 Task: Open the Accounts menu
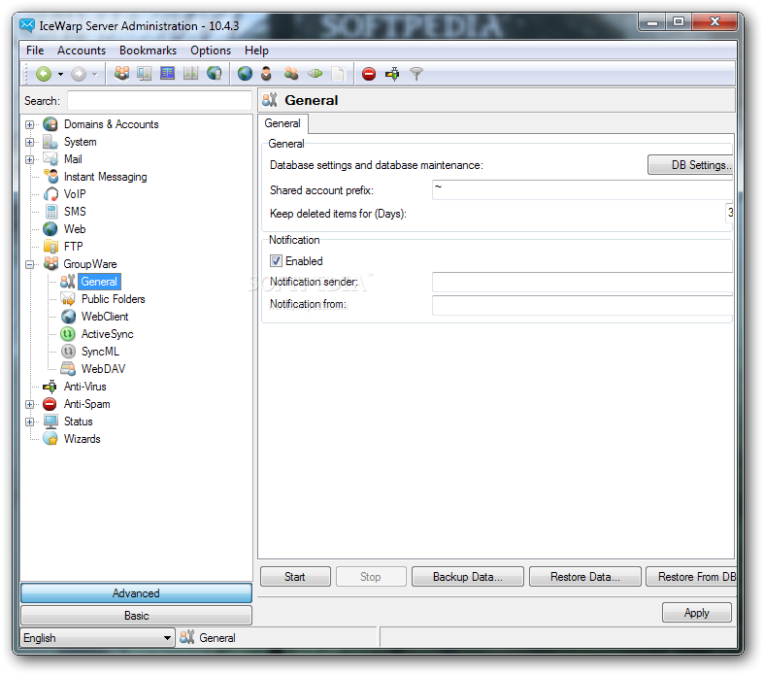[82, 51]
